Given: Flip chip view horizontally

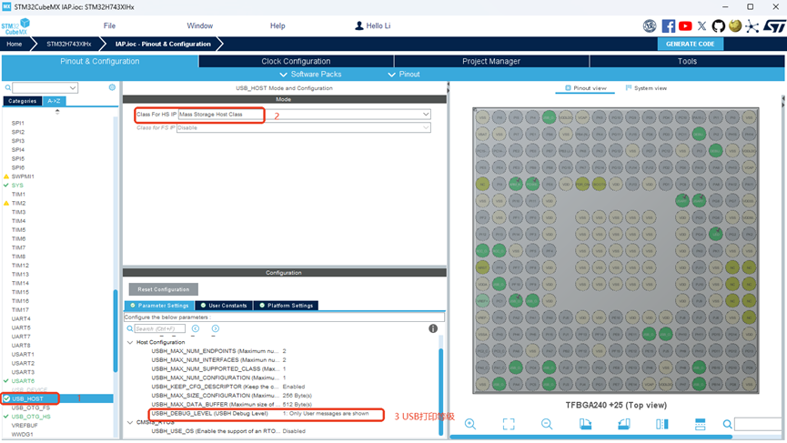Looking at the screenshot, I should 662,424.
